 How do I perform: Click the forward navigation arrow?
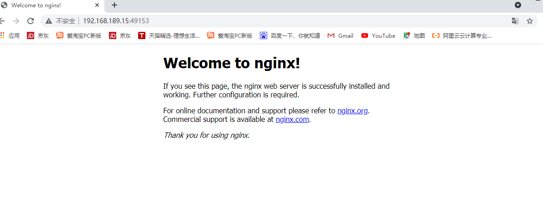click(x=16, y=21)
